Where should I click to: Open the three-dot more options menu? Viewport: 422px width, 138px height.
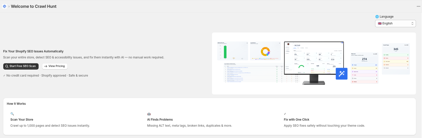tap(418, 6)
